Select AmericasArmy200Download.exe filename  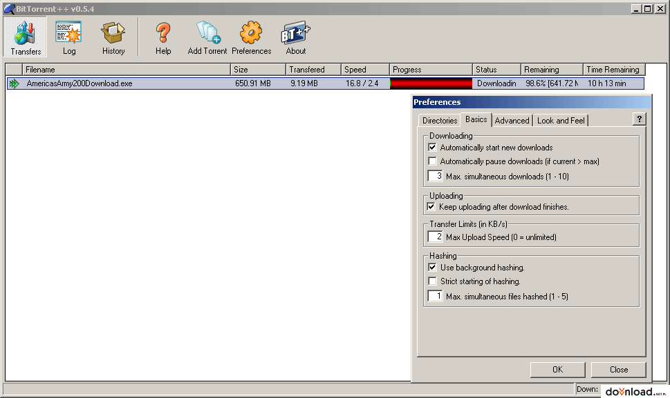tap(80, 83)
